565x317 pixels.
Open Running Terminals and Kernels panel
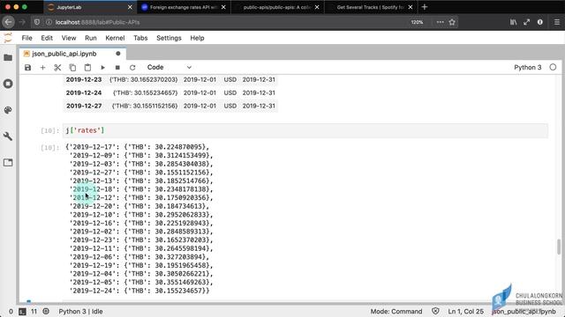pos(8,84)
